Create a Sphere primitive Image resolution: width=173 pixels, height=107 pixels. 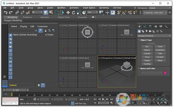tap(147, 50)
